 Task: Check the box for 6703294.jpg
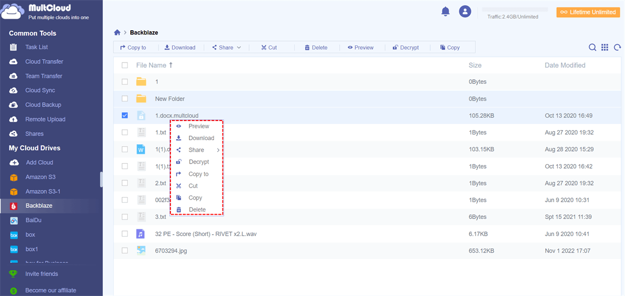pos(124,251)
